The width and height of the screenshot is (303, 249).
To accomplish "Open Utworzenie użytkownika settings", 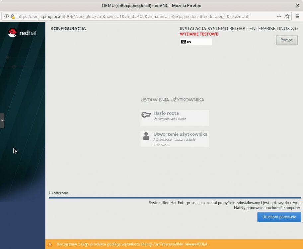I will click(x=175, y=139).
